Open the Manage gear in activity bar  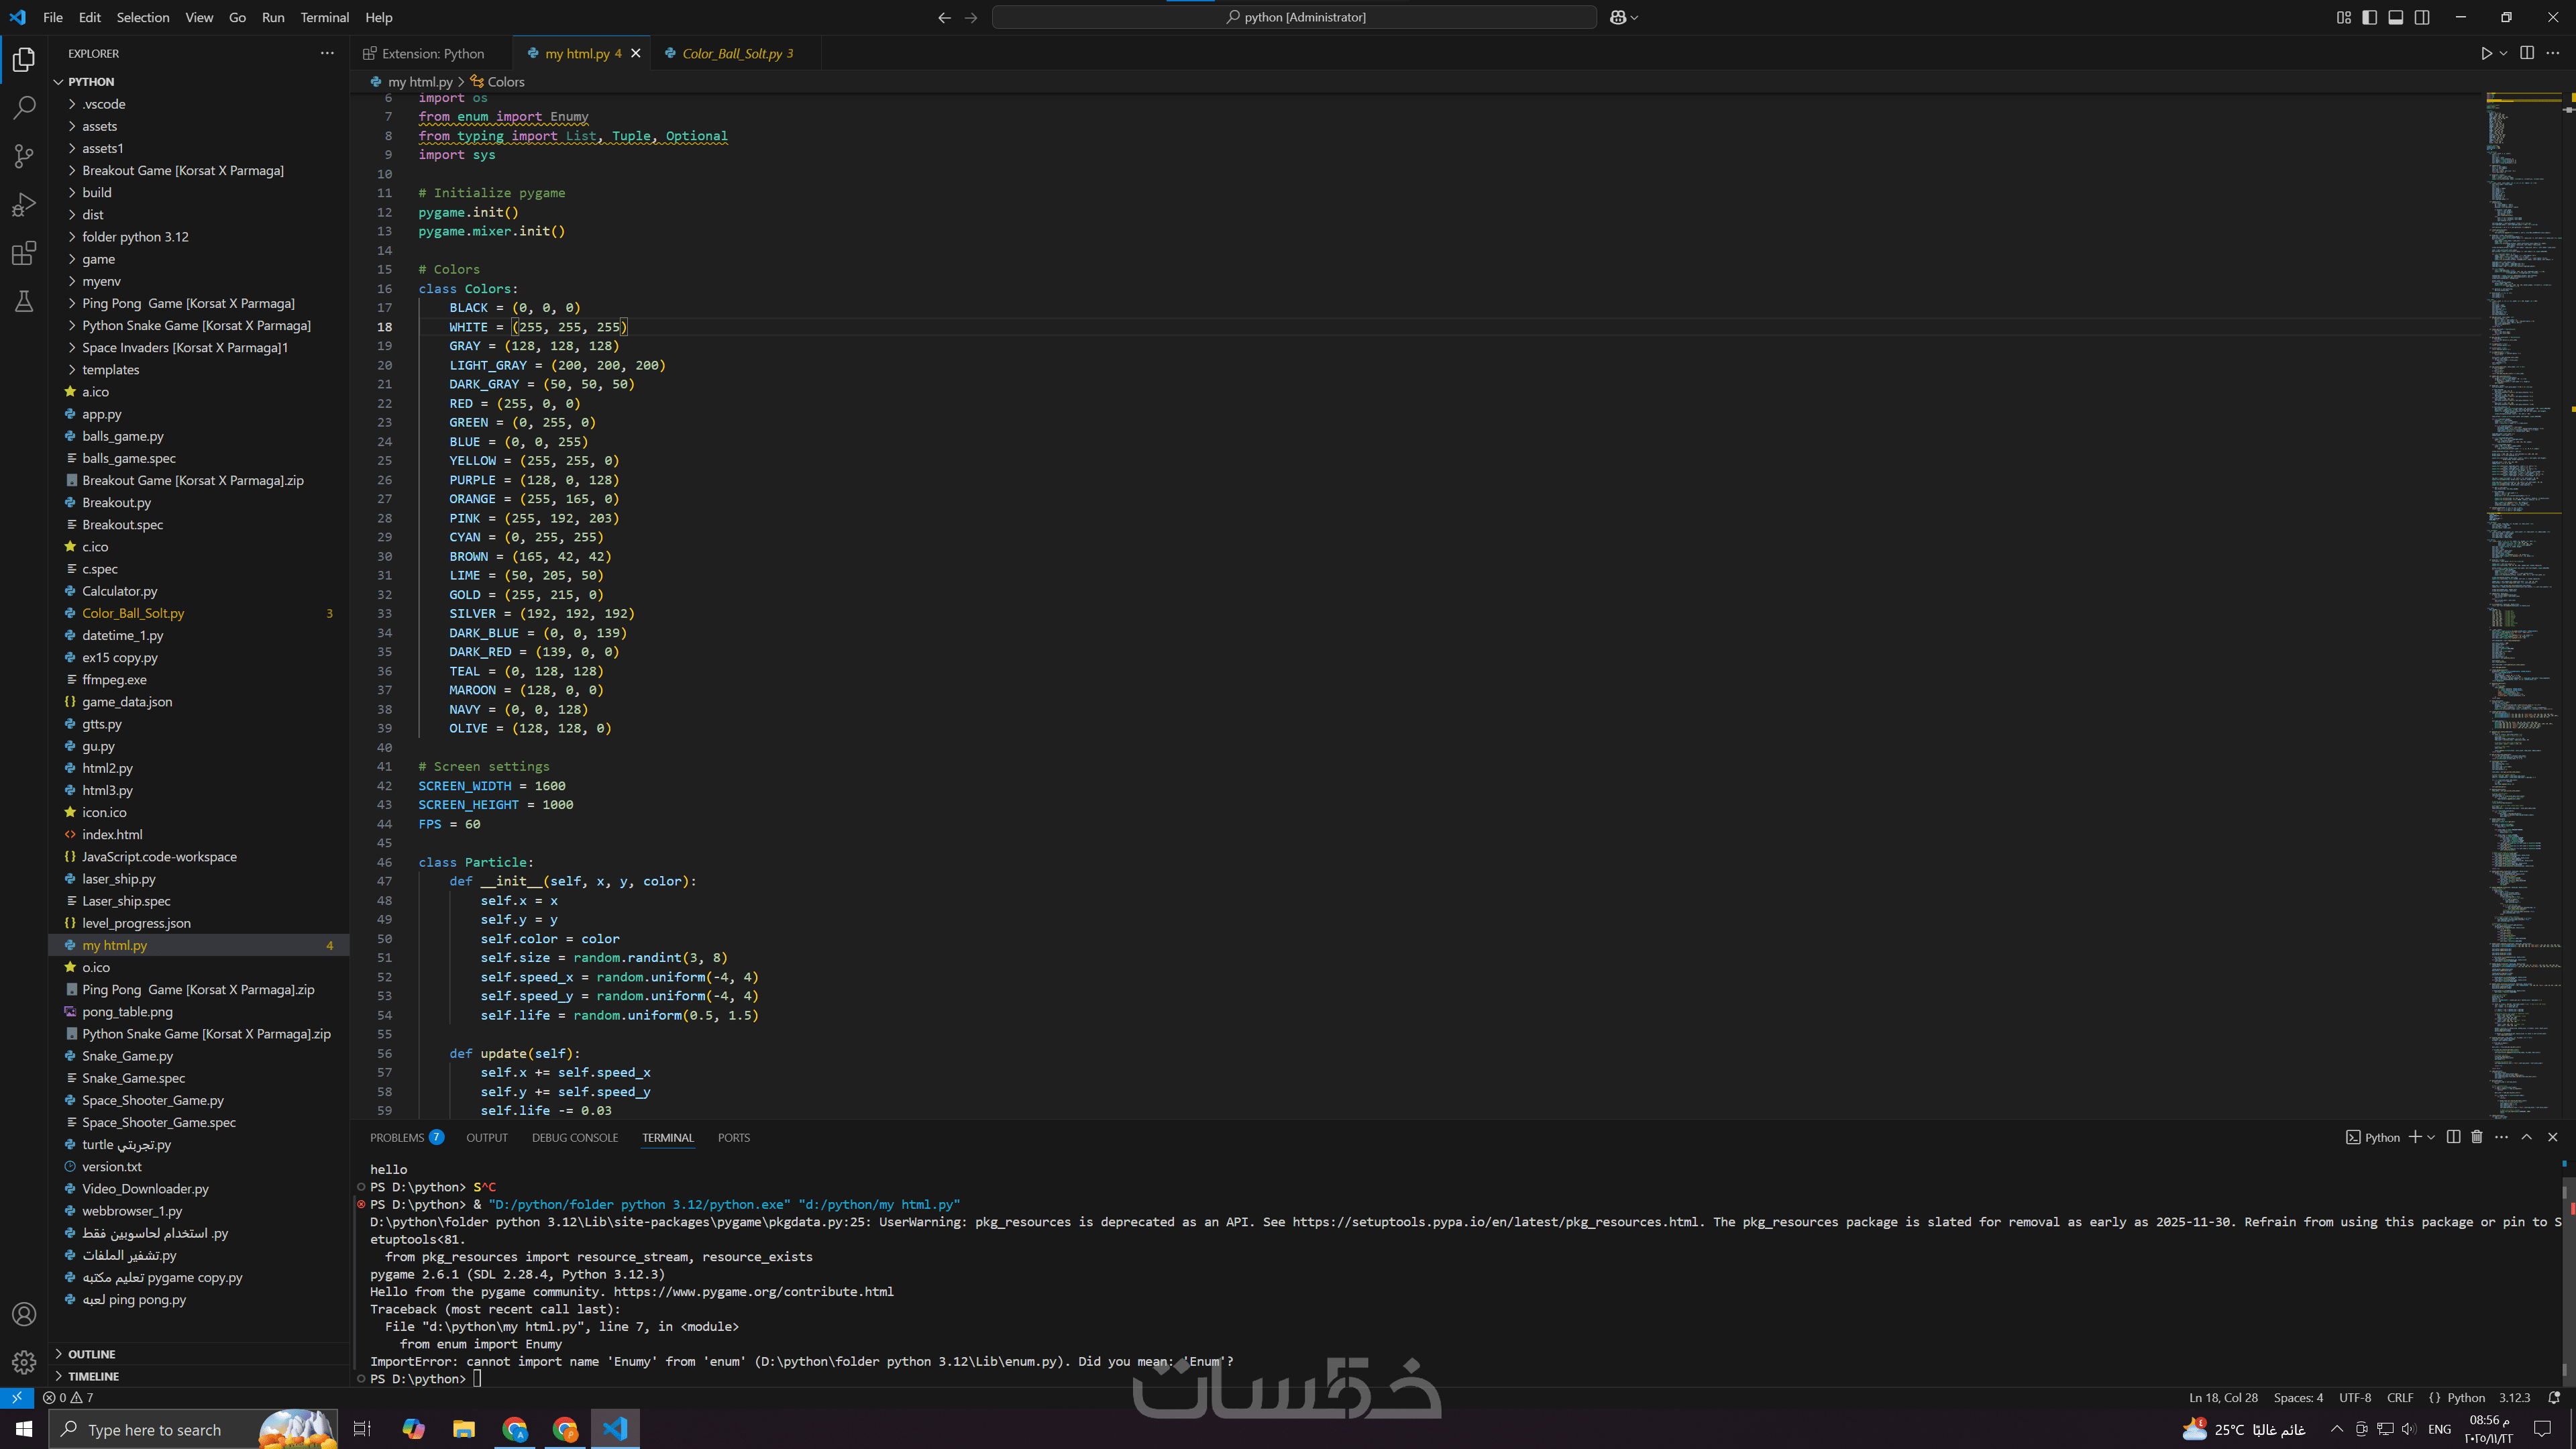click(x=24, y=1361)
